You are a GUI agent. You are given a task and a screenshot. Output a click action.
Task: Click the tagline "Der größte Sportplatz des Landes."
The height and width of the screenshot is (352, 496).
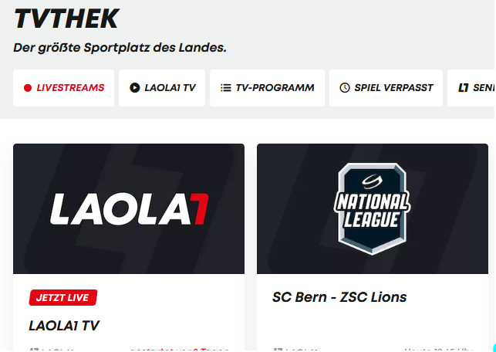click(120, 48)
